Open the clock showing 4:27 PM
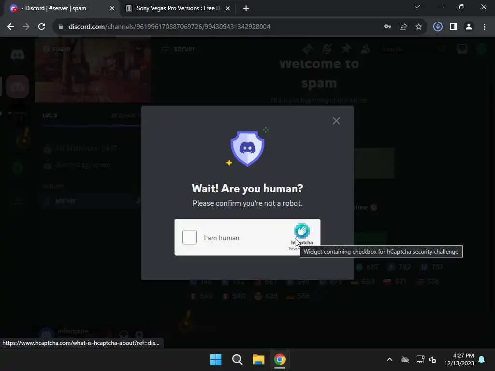 (x=459, y=359)
